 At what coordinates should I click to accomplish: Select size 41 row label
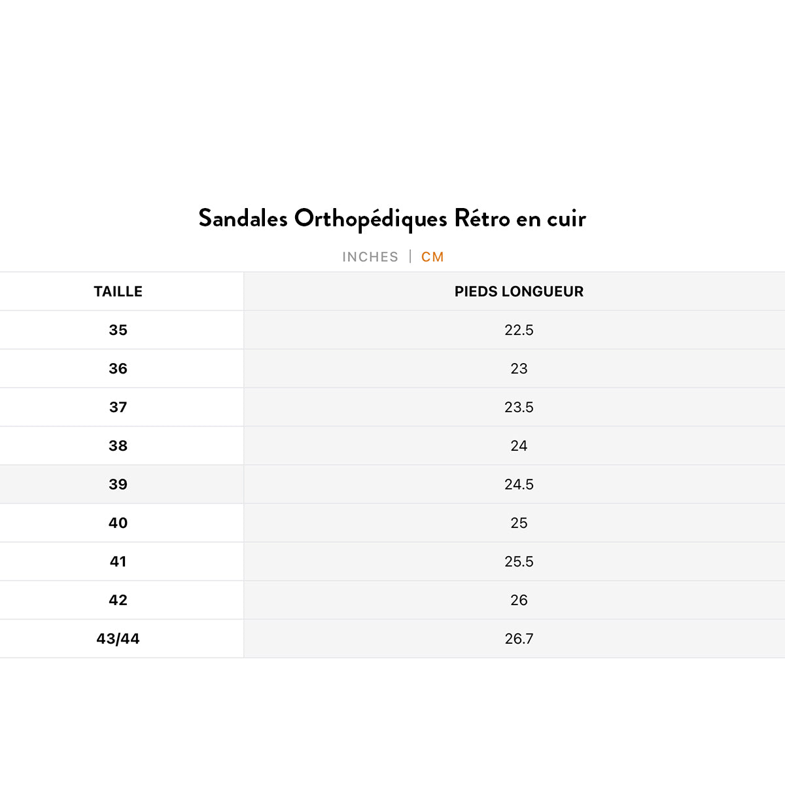pos(118,562)
